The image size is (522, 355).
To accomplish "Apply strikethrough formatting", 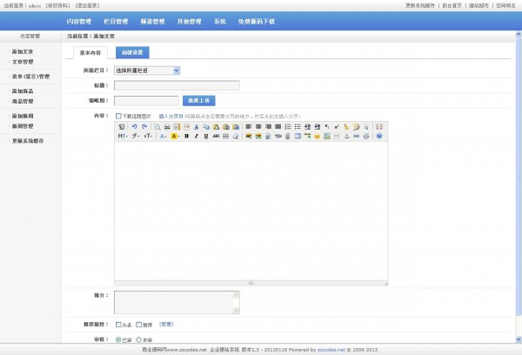I will 216,136.
